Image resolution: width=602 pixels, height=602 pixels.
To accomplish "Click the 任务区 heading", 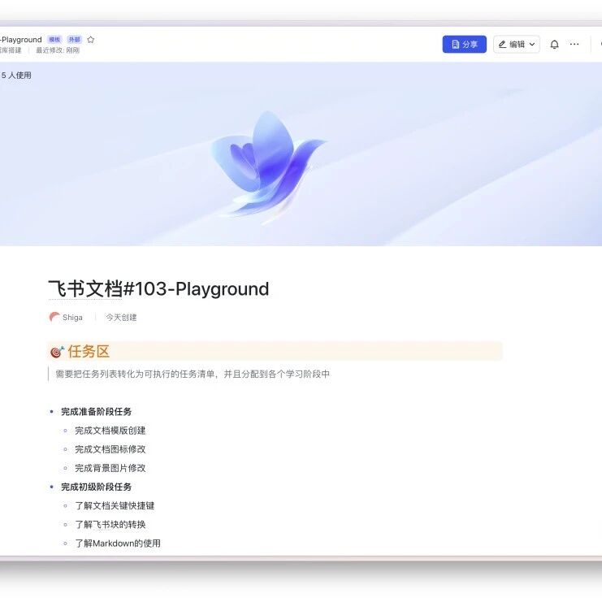I will [89, 351].
